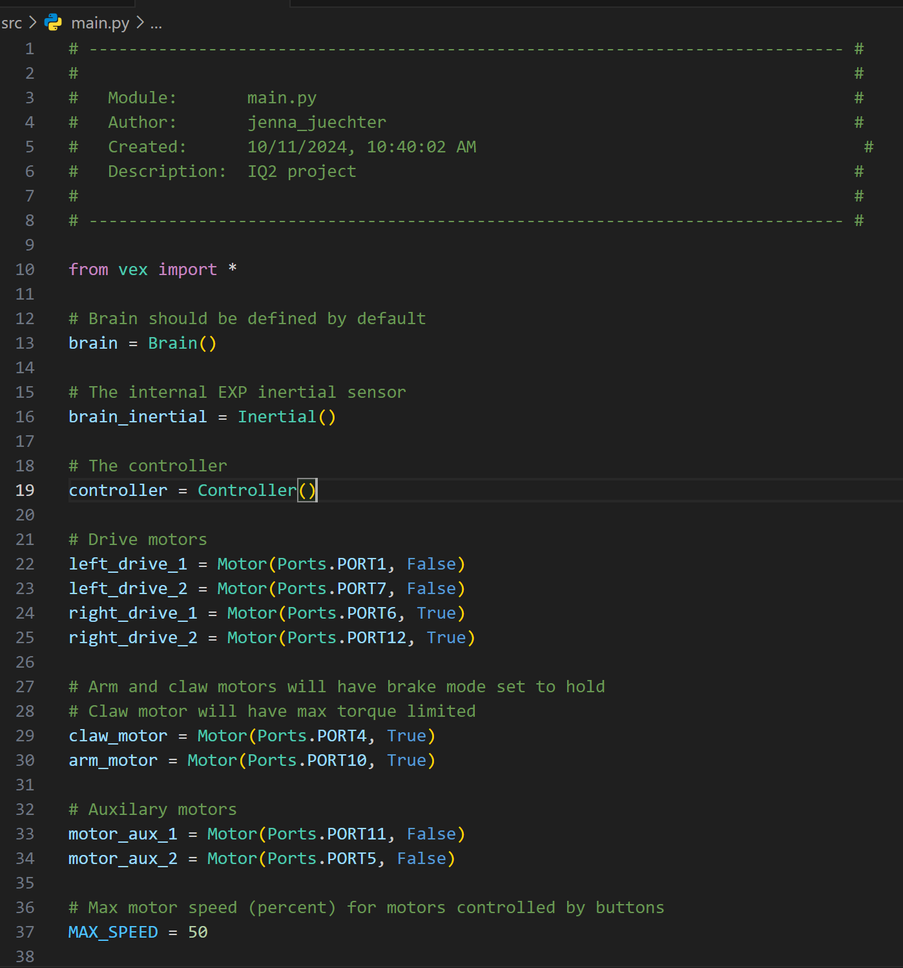This screenshot has width=903, height=968.
Task: Click Ports.PORT1 on the left_drive_1 line
Action: [x=329, y=564]
